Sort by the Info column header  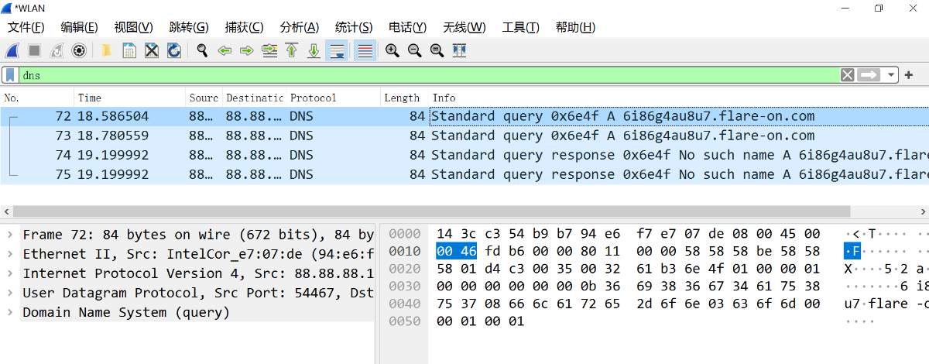679,98
